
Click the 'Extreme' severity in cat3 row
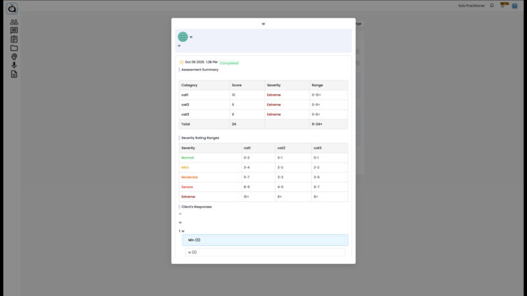(273, 114)
